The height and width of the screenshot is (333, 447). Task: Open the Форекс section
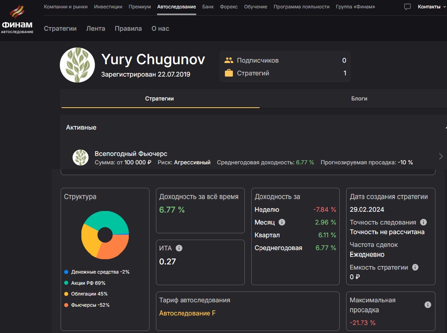pos(228,6)
